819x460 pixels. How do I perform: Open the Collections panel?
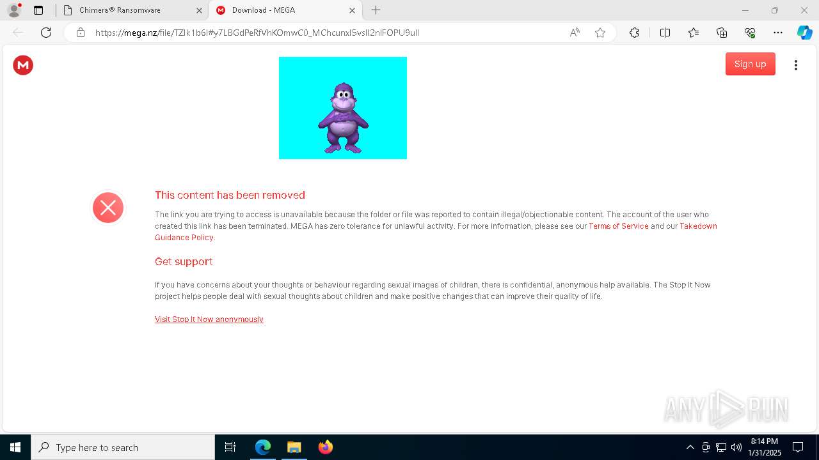pos(722,33)
